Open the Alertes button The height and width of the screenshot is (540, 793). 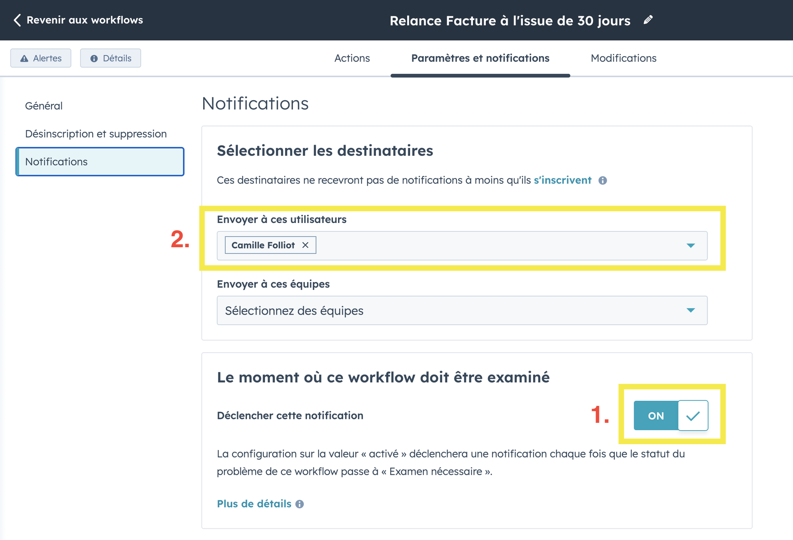pyautogui.click(x=41, y=58)
